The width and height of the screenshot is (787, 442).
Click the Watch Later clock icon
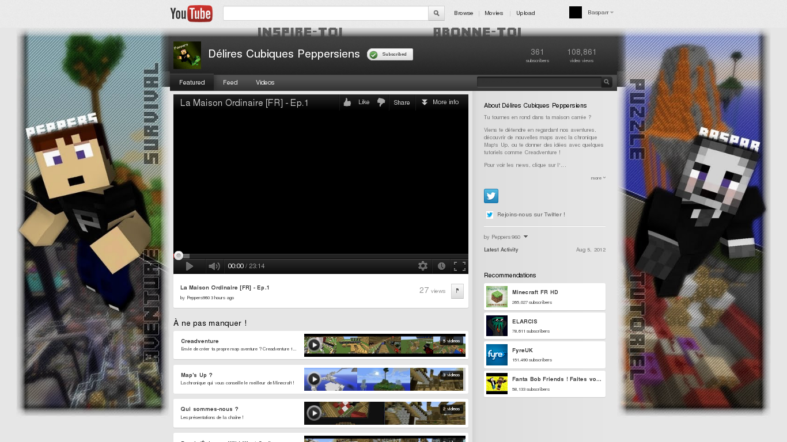(441, 266)
